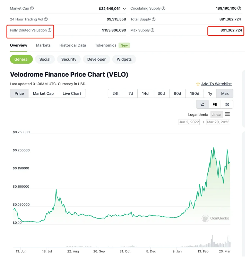Image resolution: width=250 pixels, height=261 pixels.
Task: Switch to candlestick chart icon
Action: click(215, 105)
